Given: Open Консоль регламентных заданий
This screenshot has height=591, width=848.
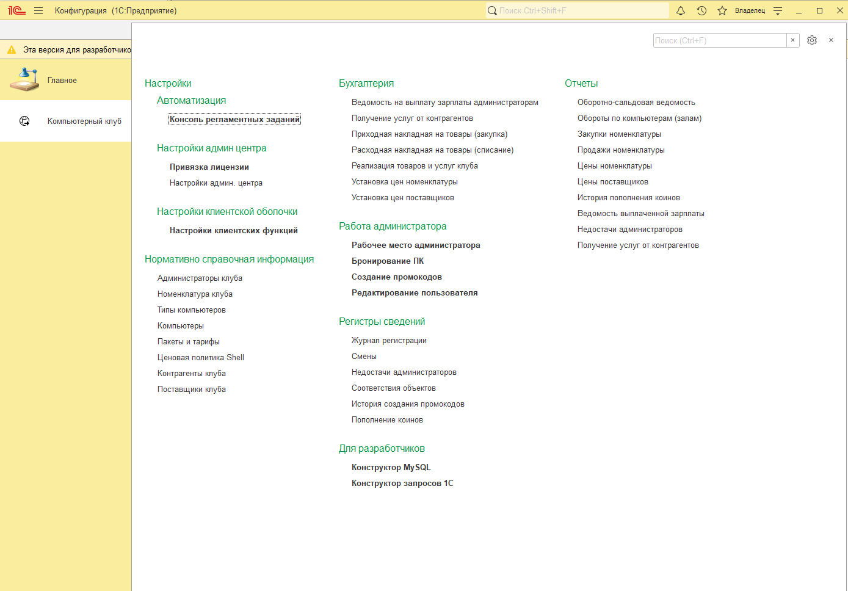Looking at the screenshot, I should pos(234,120).
